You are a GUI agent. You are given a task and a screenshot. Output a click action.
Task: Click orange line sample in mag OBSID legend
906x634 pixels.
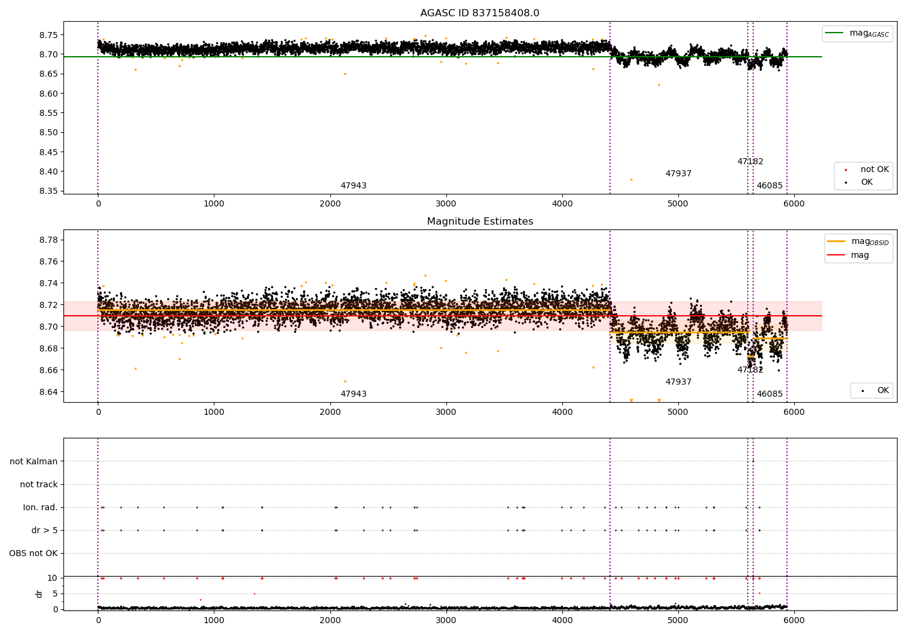tap(836, 242)
